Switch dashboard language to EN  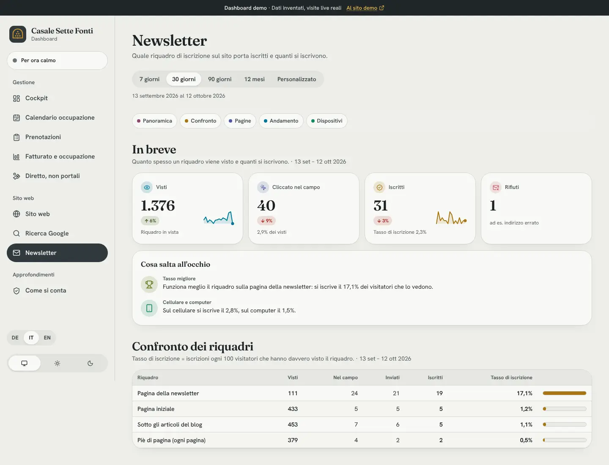click(47, 338)
